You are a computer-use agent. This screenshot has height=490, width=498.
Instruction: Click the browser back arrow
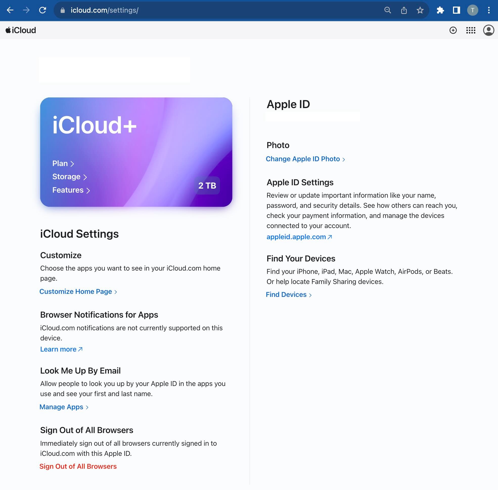coord(10,10)
